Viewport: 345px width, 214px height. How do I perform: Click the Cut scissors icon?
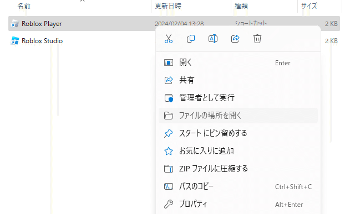click(169, 39)
